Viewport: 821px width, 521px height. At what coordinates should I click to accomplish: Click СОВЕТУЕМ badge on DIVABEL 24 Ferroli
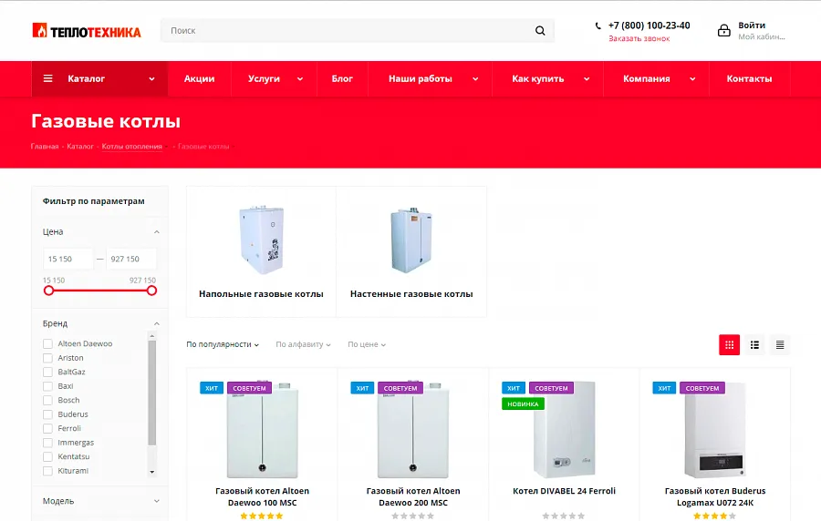point(551,388)
